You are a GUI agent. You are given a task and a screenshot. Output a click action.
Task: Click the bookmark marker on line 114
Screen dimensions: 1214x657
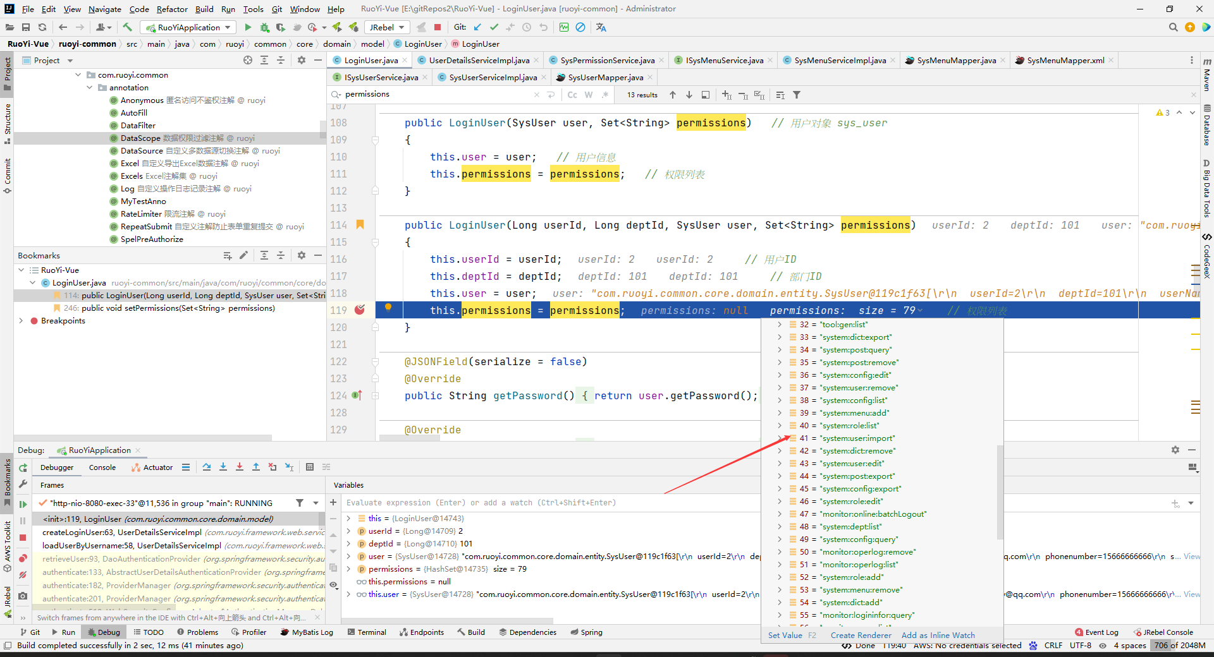pyautogui.click(x=360, y=224)
